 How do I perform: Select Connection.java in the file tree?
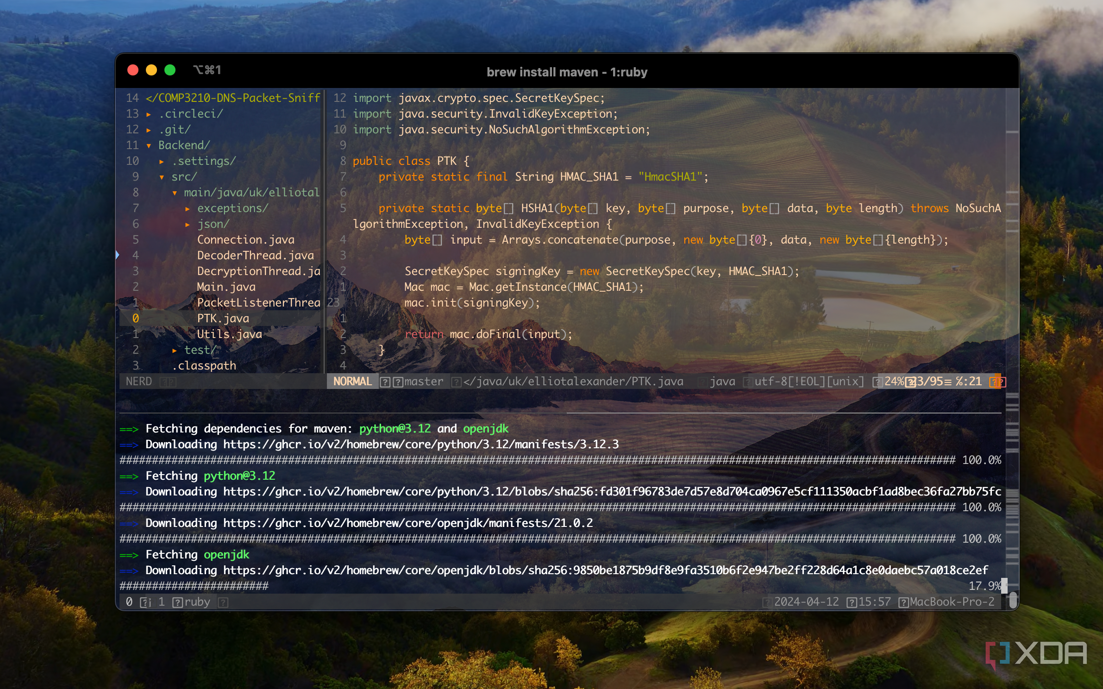coord(245,239)
